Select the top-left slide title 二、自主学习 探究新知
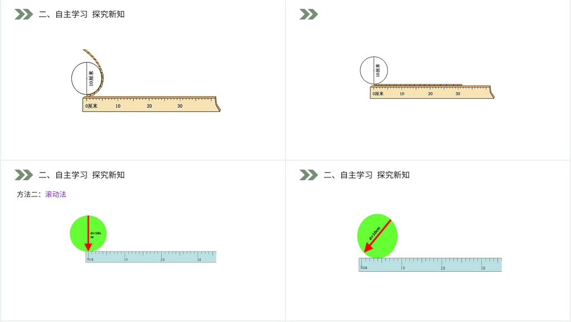Image resolution: width=571 pixels, height=322 pixels. click(x=81, y=15)
